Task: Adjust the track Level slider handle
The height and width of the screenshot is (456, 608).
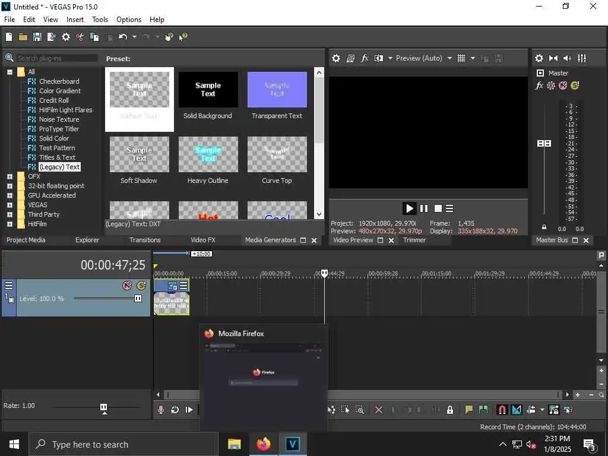Action: click(x=138, y=299)
